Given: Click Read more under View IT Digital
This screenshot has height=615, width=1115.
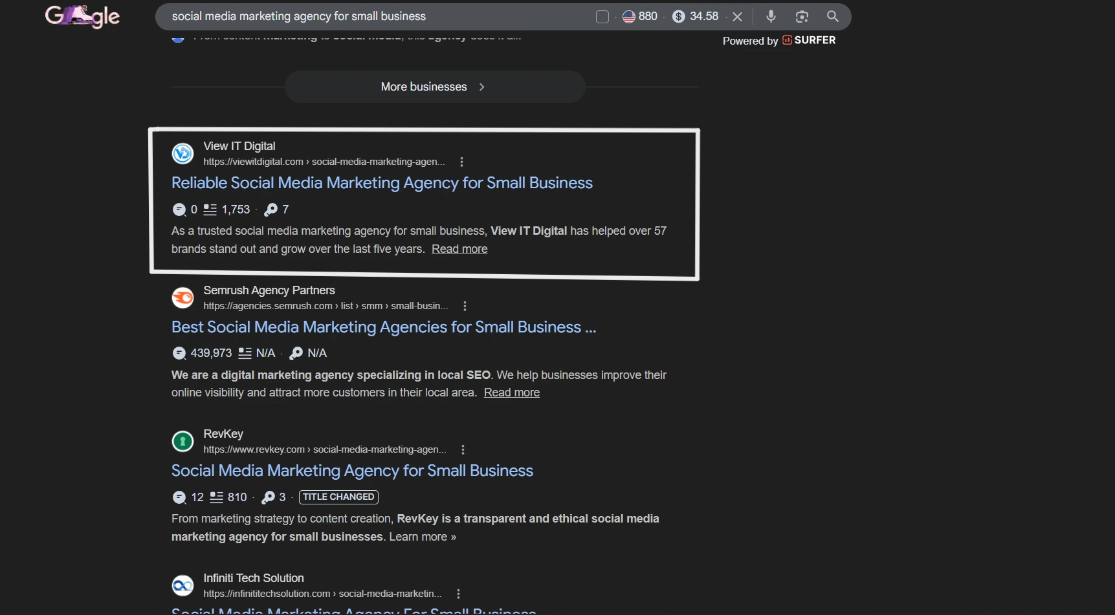Looking at the screenshot, I should point(459,249).
